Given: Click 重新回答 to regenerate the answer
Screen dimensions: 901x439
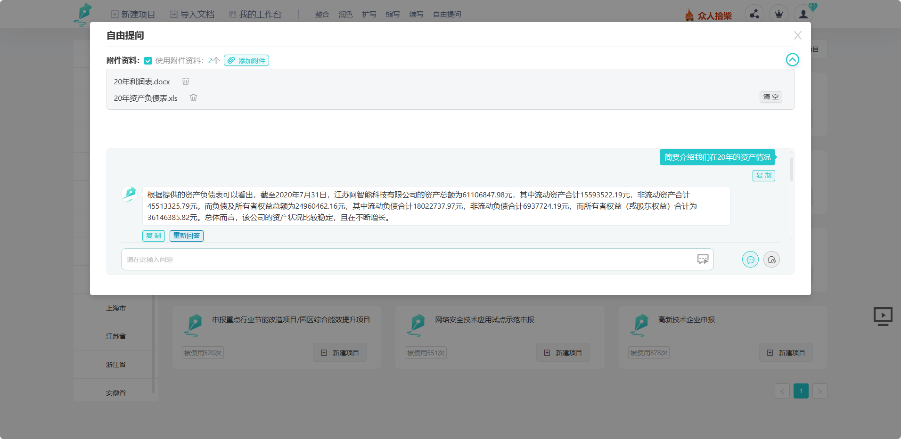Looking at the screenshot, I should click(186, 236).
